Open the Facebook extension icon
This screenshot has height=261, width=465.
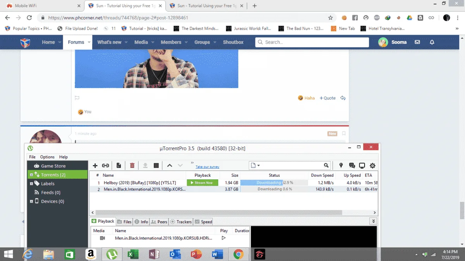[x=355, y=18]
